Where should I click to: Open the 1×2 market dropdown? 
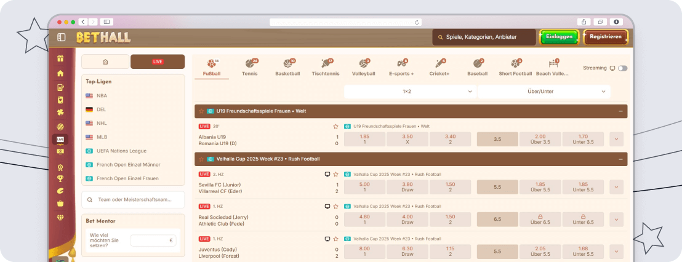(410, 92)
